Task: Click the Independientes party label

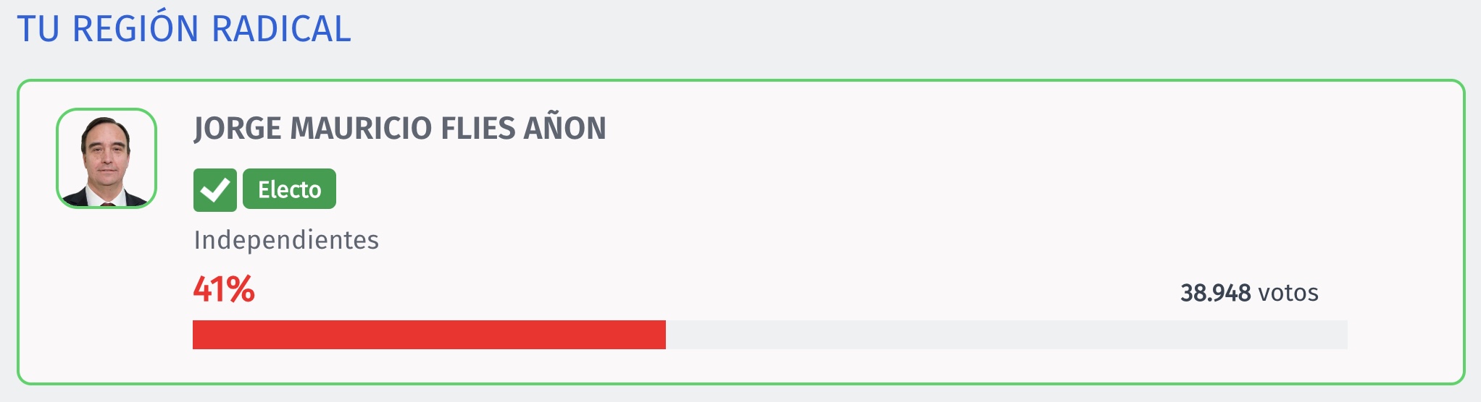Action: 286,239
